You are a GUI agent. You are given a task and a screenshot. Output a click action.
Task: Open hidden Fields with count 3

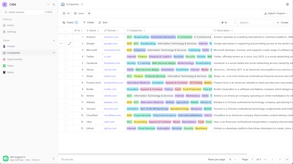click(70, 23)
